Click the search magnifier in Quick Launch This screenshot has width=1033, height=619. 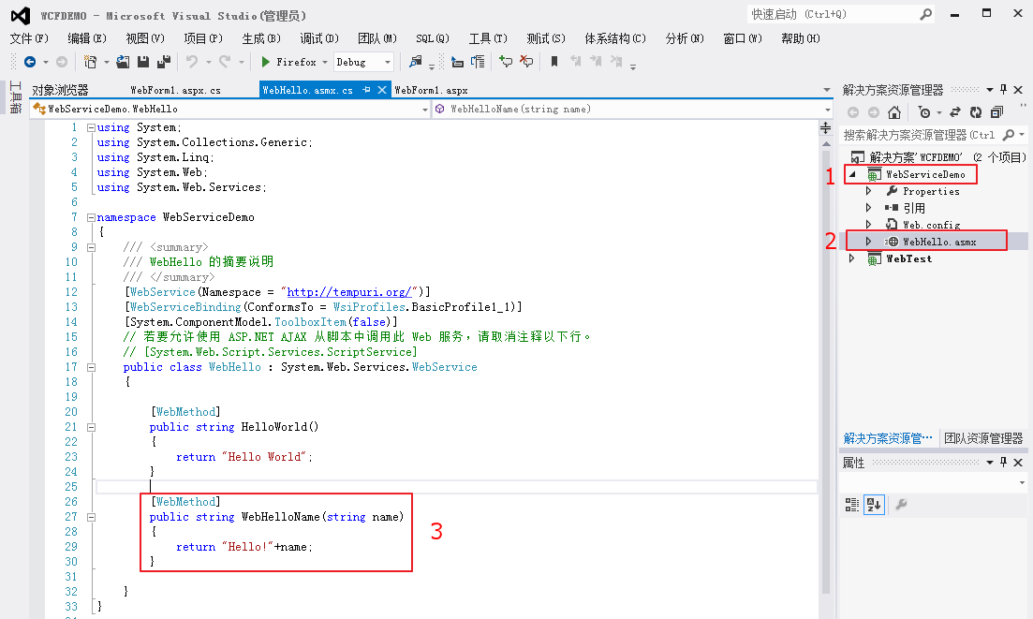pyautogui.click(x=925, y=14)
